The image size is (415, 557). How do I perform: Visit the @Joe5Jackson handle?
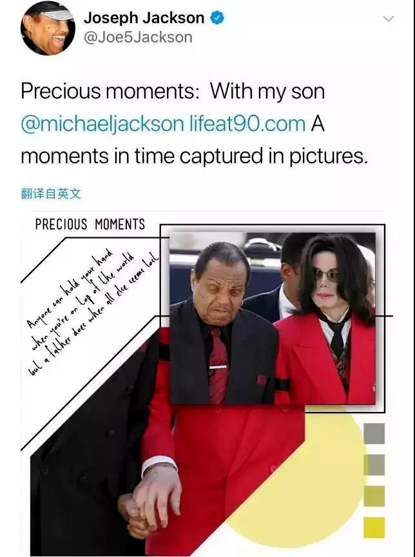click(138, 37)
